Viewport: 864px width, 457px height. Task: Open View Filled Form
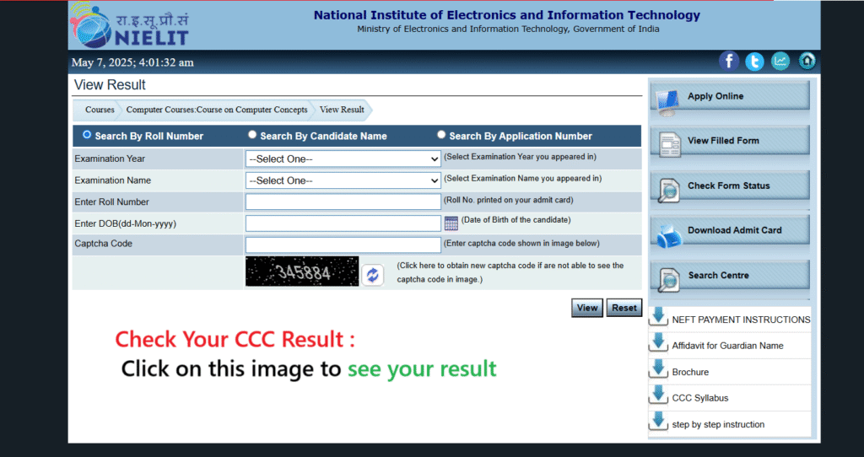tap(730, 141)
